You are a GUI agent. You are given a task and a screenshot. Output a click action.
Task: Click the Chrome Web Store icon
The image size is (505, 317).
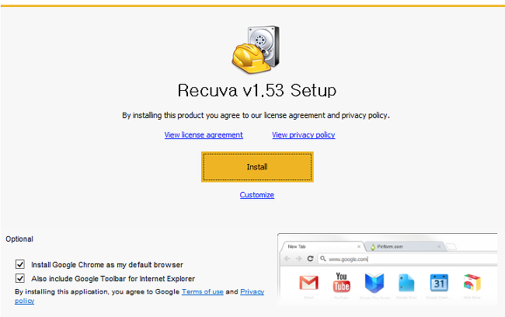tap(472, 283)
